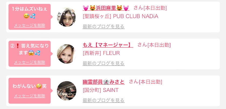Open もえ【マネージャー】's profile photo
This screenshot has height=109, width=226.
click(67, 54)
